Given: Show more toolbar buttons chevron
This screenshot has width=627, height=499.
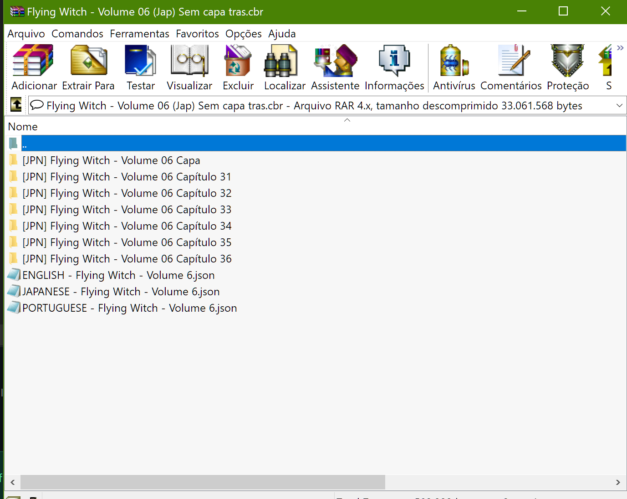Looking at the screenshot, I should pos(620,48).
